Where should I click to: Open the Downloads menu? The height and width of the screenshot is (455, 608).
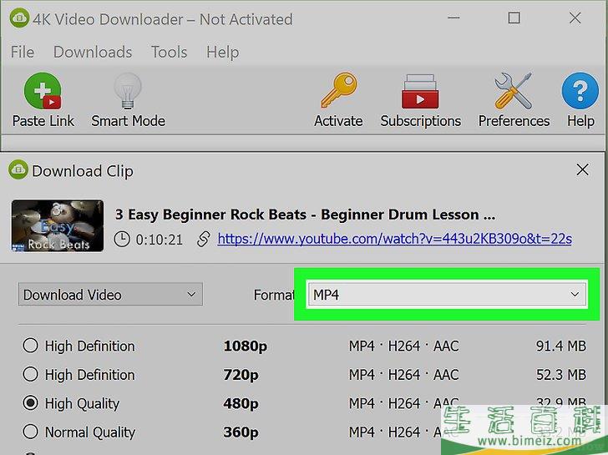click(92, 52)
